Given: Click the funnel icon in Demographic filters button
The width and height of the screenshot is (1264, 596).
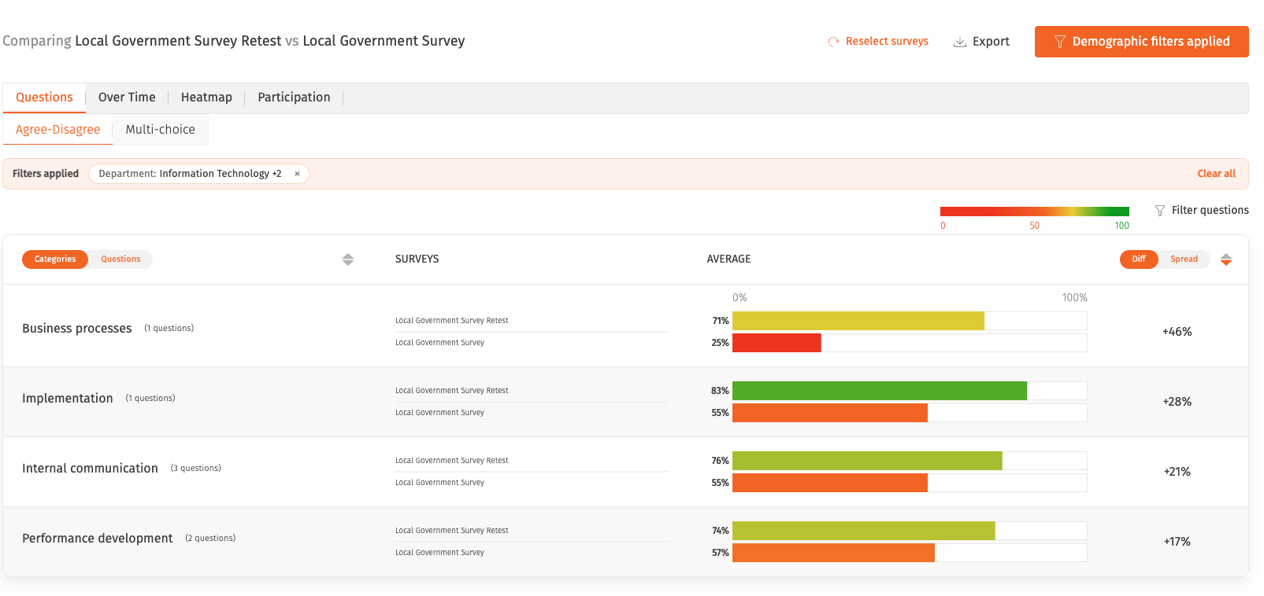Looking at the screenshot, I should point(1060,42).
